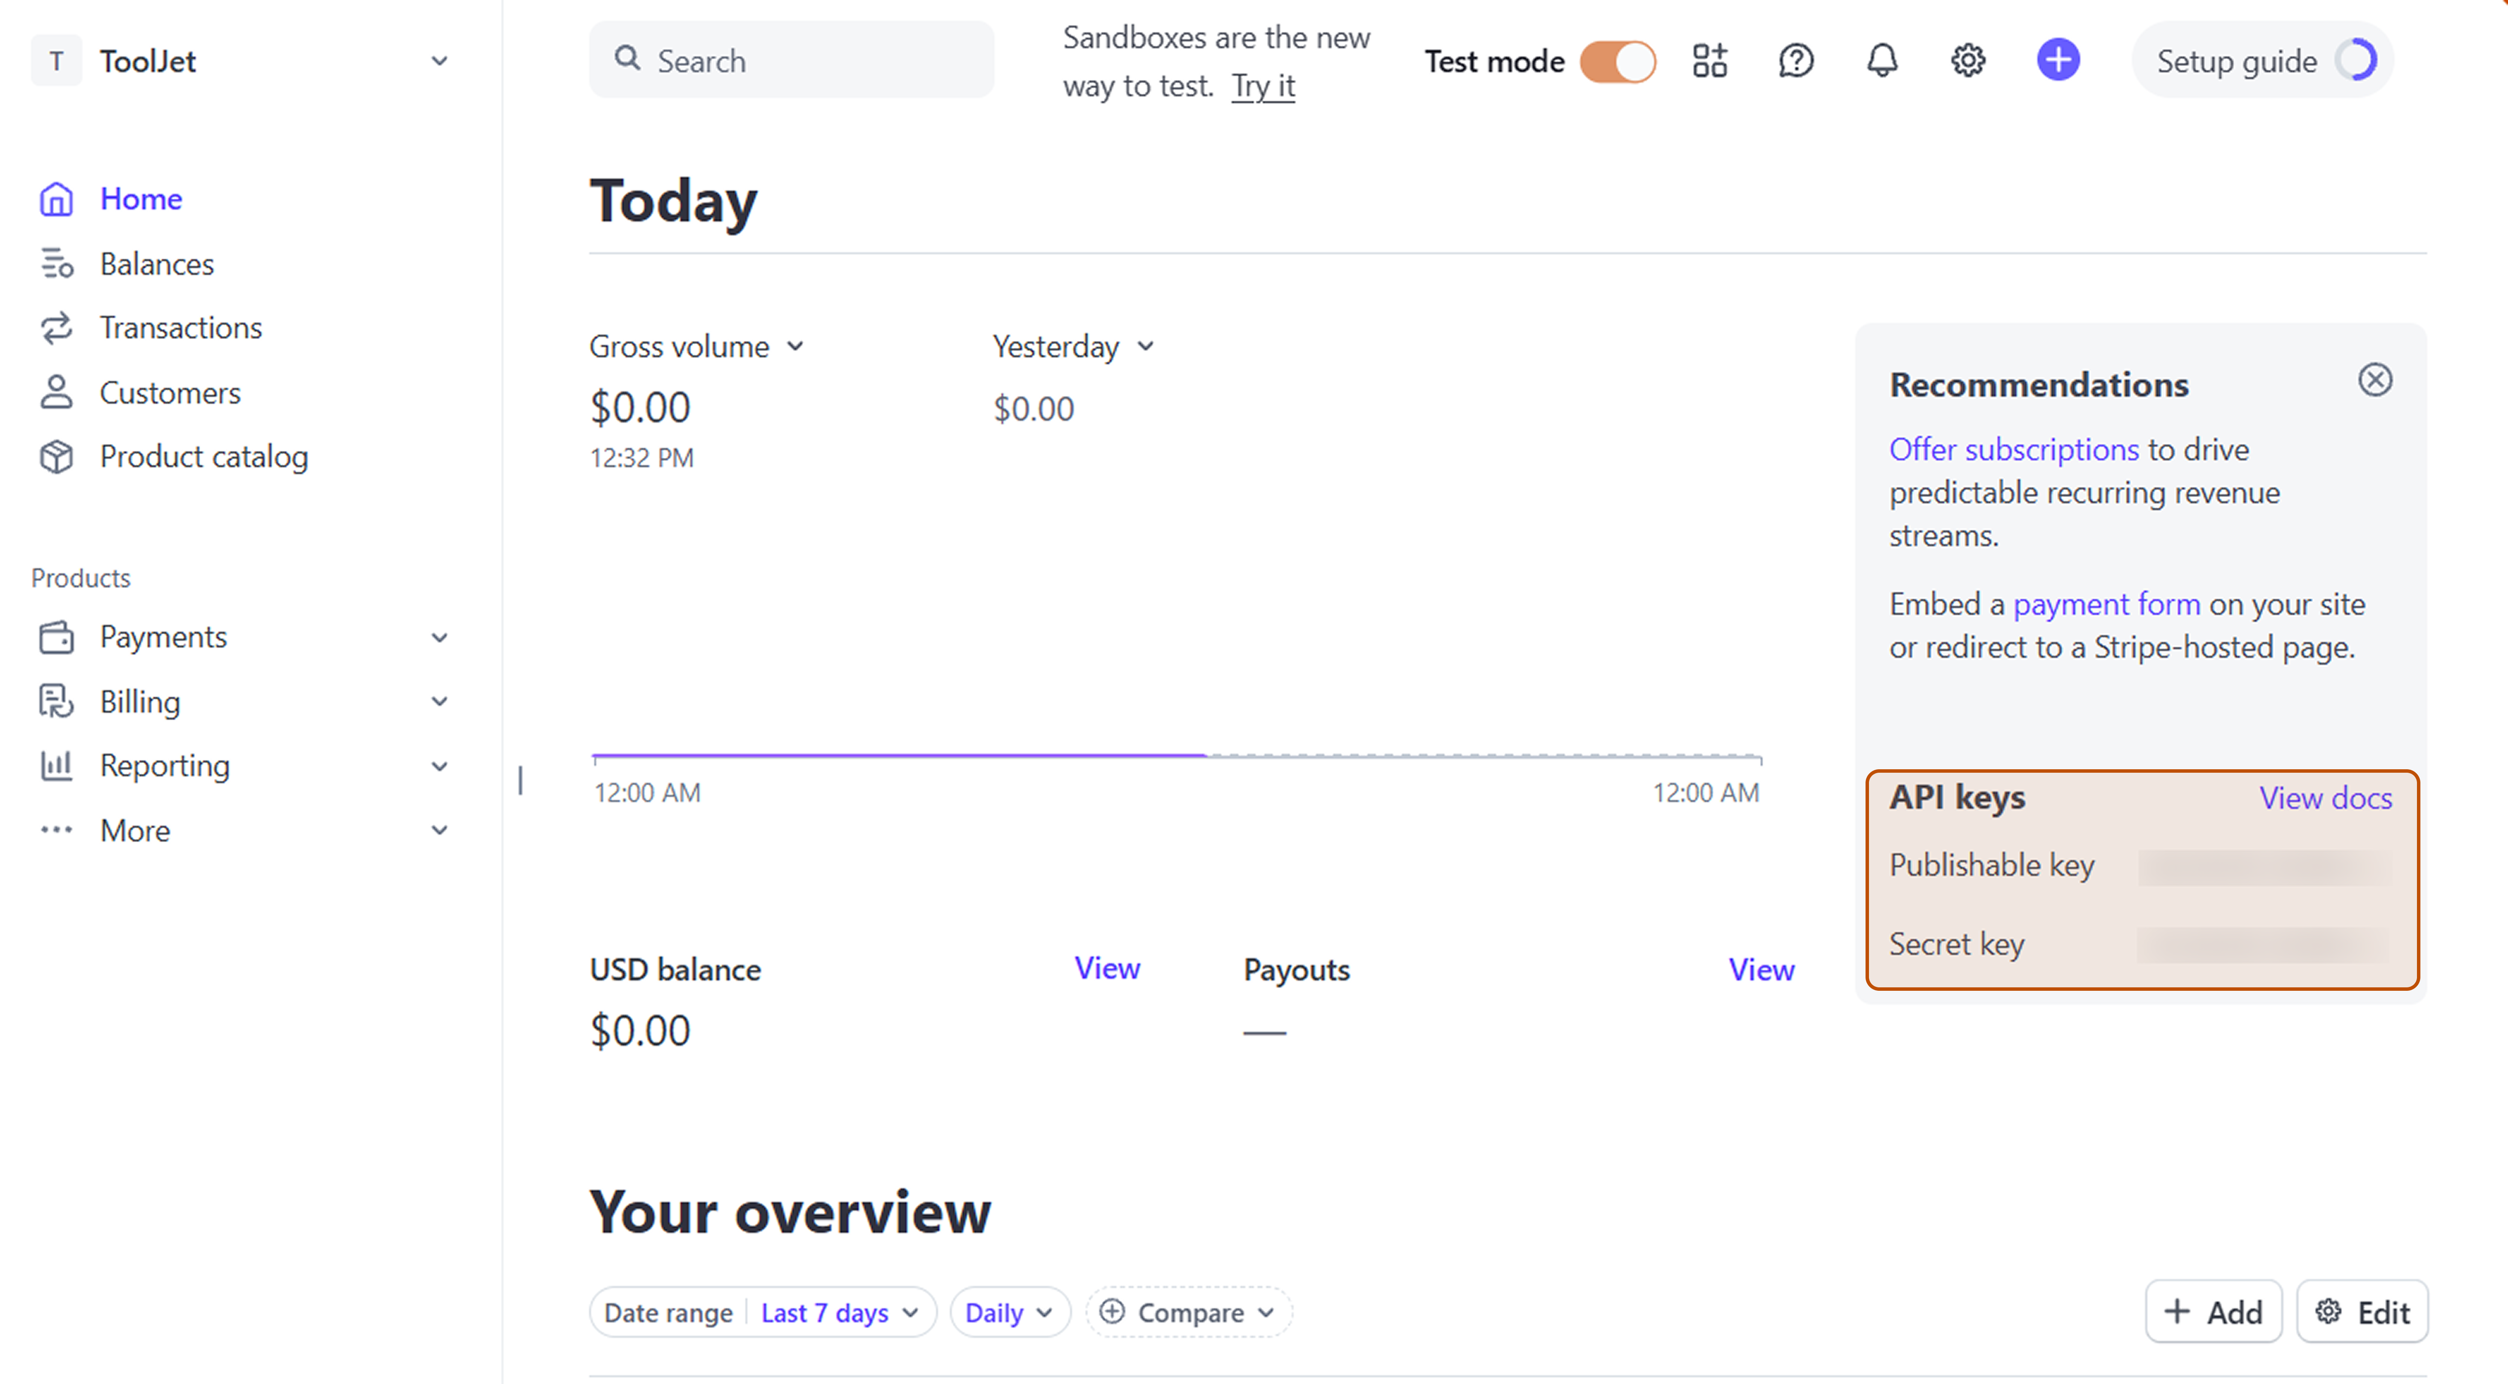Image resolution: width=2508 pixels, height=1384 pixels.
Task: Click the Setup guide progress button
Action: [x=2261, y=61]
